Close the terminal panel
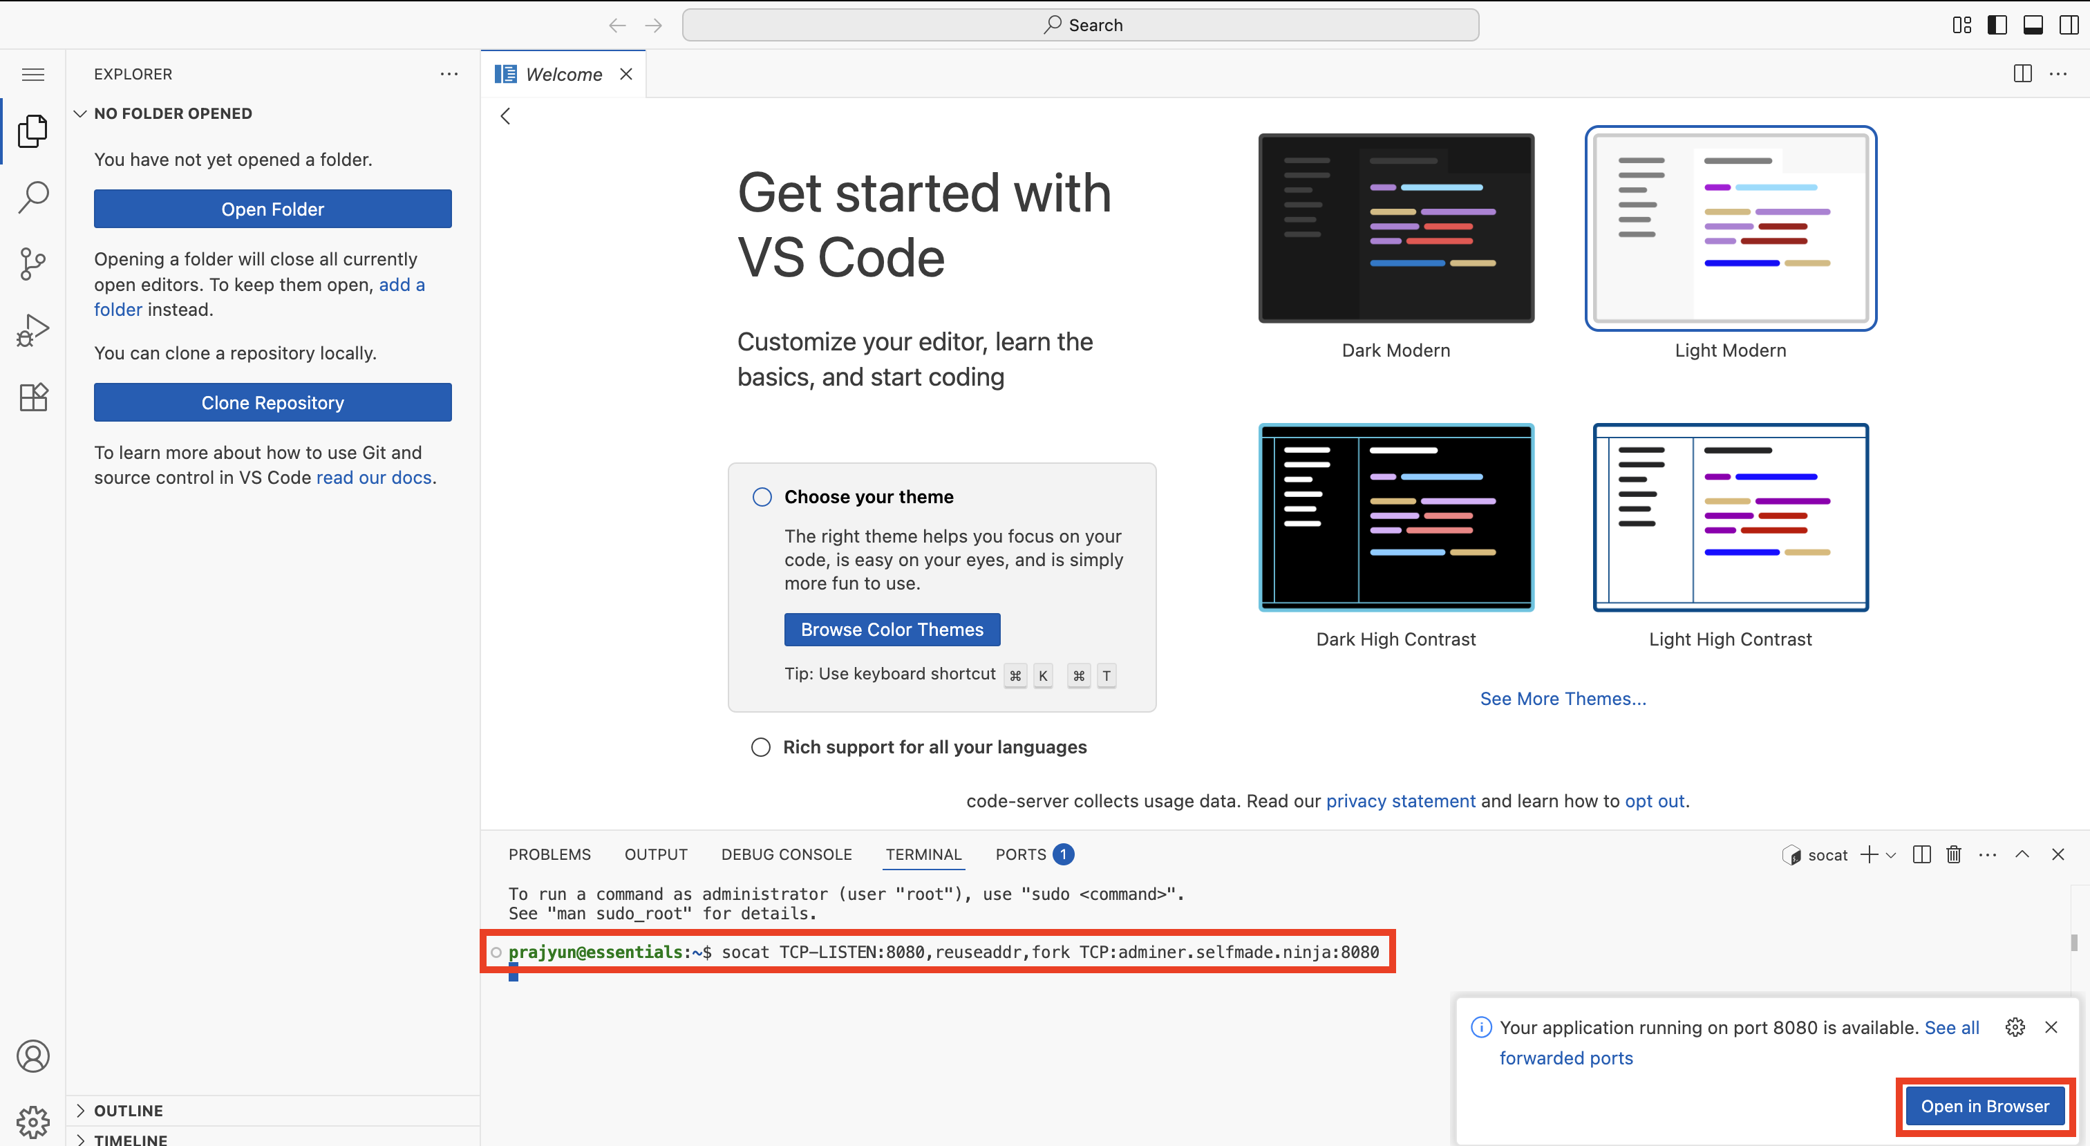Image resolution: width=2090 pixels, height=1146 pixels. click(x=2058, y=854)
